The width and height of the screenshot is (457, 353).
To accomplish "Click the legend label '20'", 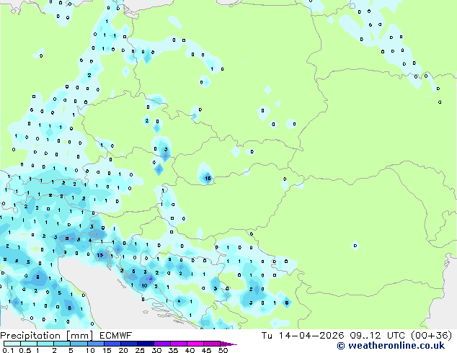I will coord(123,350).
